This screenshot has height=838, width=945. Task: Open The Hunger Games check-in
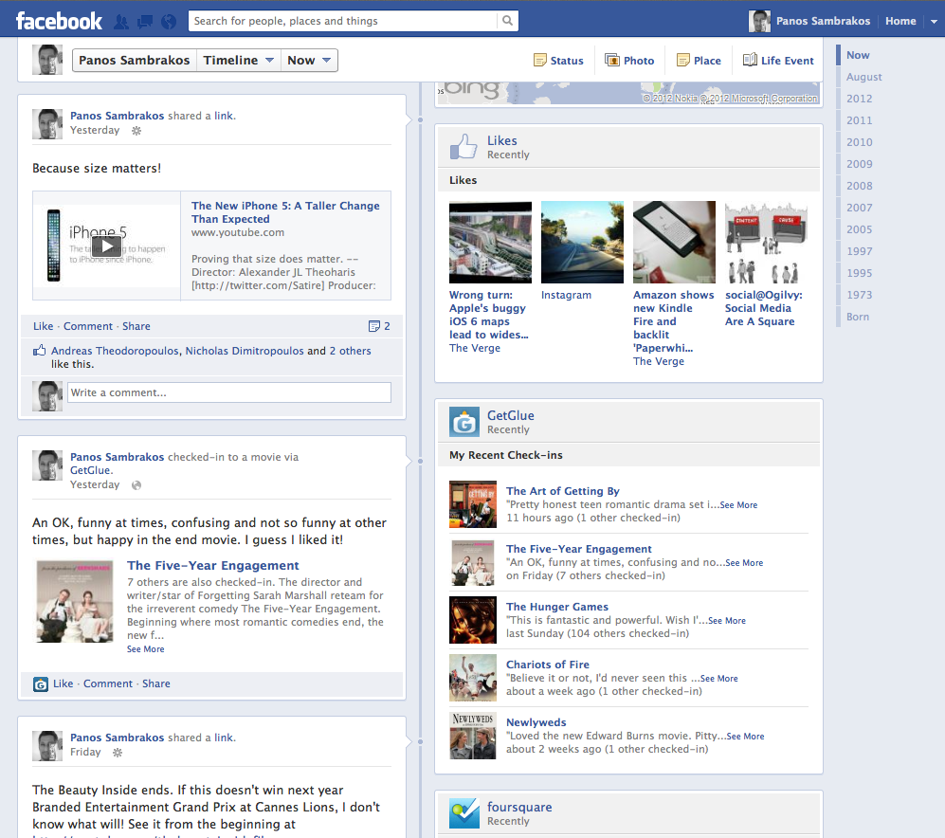pyautogui.click(x=557, y=607)
